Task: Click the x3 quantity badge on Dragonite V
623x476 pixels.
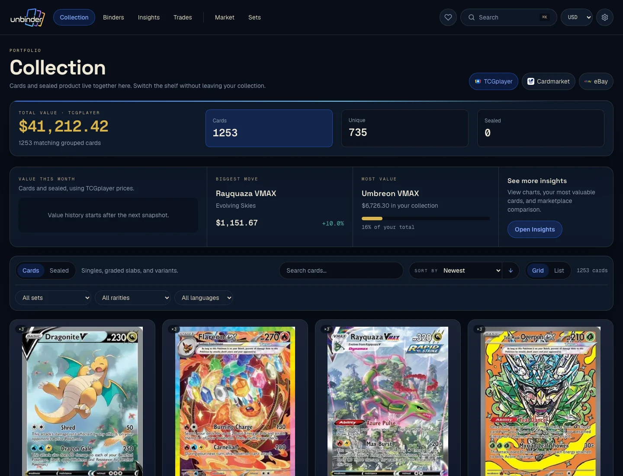Action: (x=21, y=329)
